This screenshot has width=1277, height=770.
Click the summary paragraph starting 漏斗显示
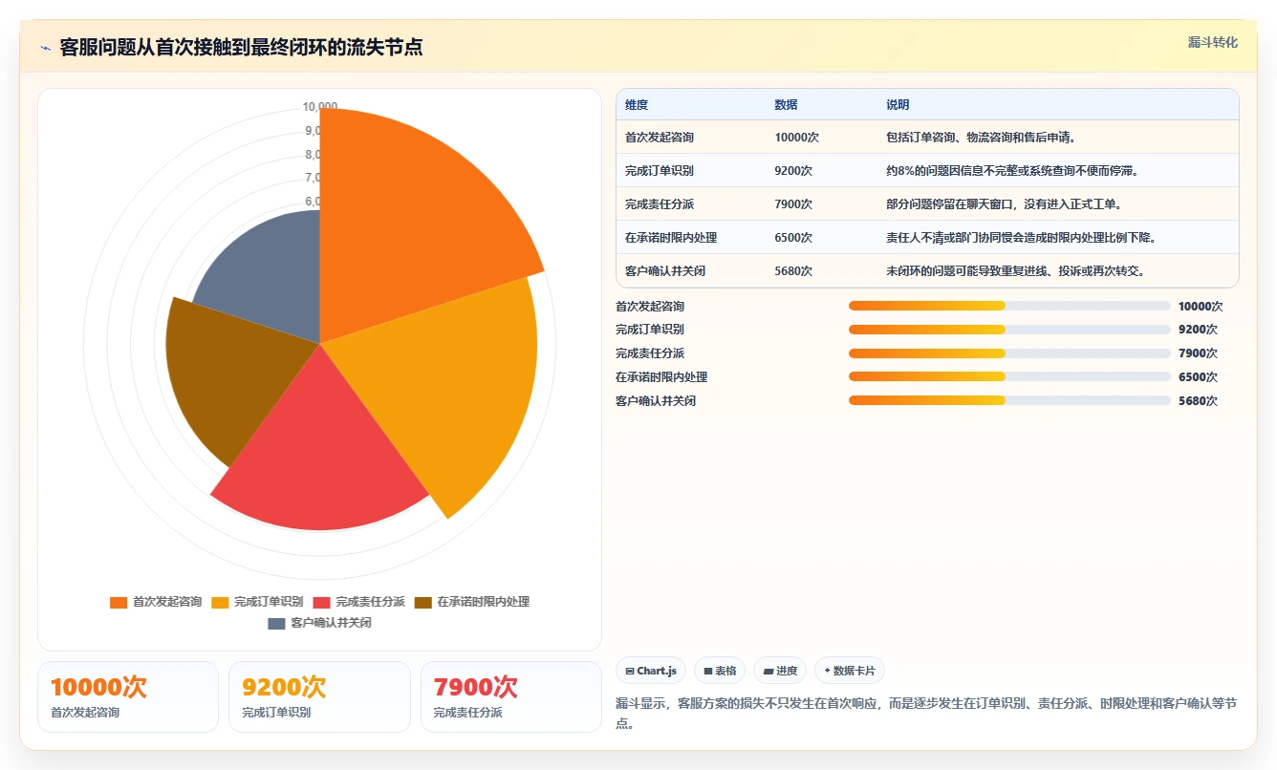[926, 713]
